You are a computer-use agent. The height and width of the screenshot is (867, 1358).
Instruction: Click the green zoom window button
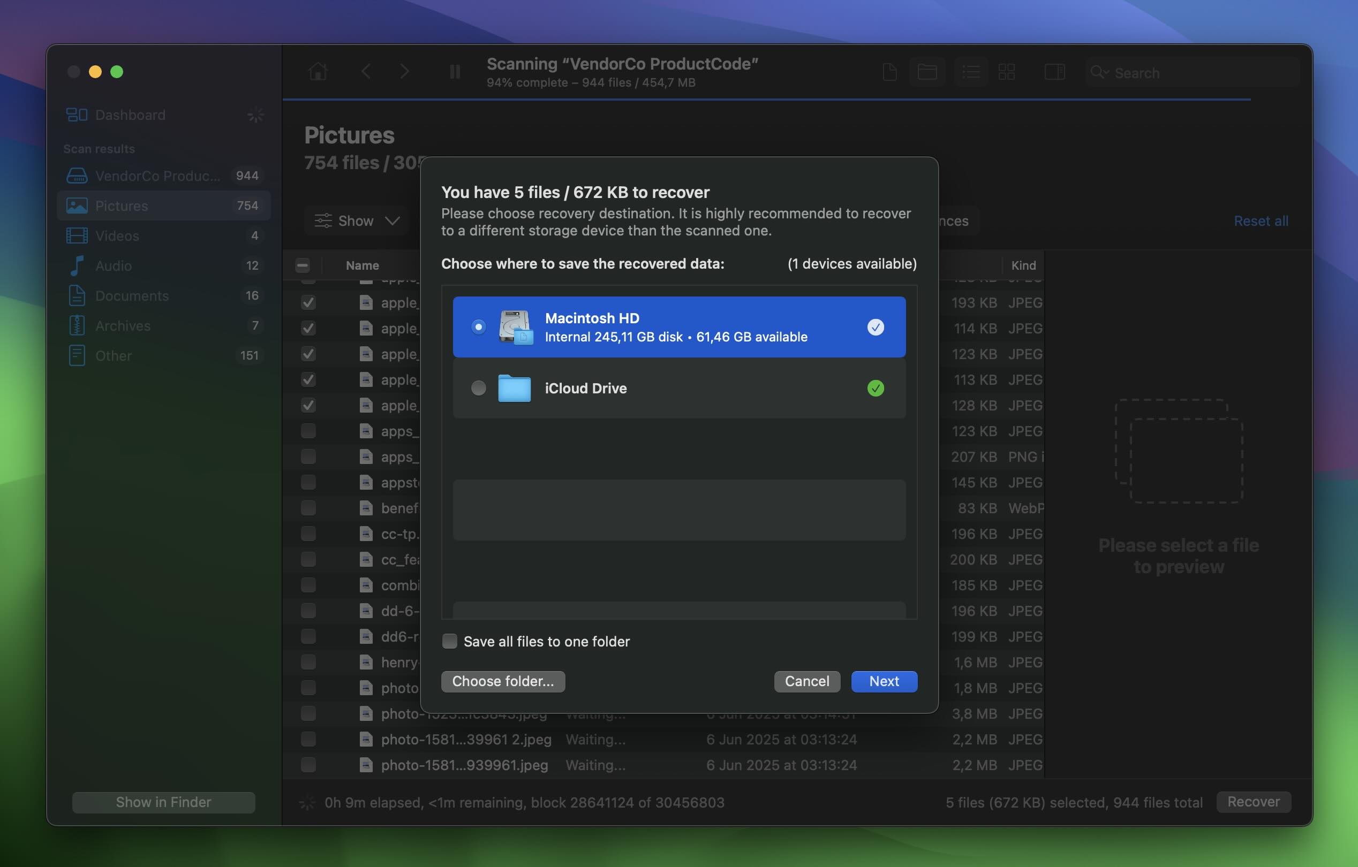117,72
